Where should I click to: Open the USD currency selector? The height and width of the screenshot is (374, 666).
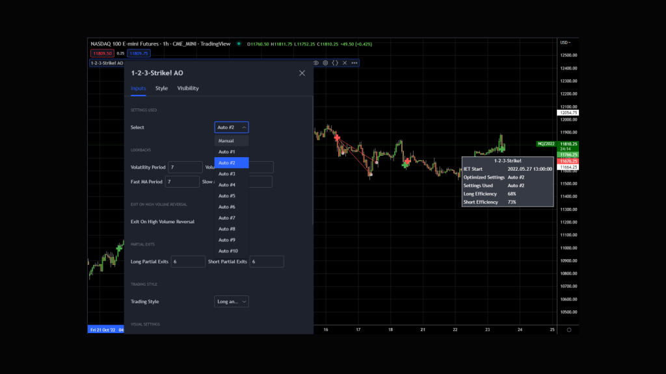point(565,42)
